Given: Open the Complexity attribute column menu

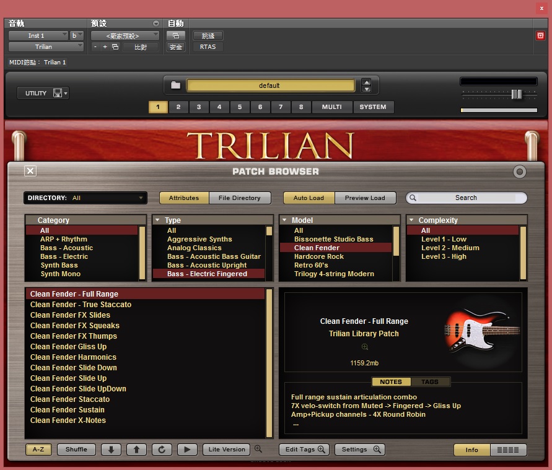Looking at the screenshot, I should [411, 220].
